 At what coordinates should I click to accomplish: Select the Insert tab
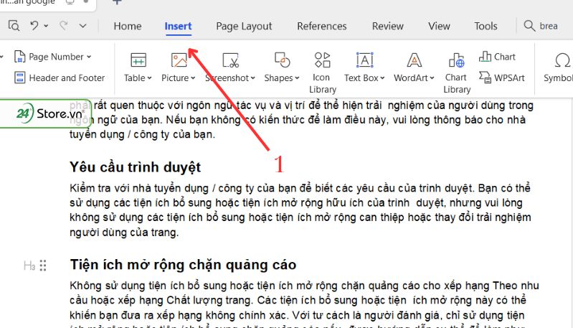(x=178, y=26)
